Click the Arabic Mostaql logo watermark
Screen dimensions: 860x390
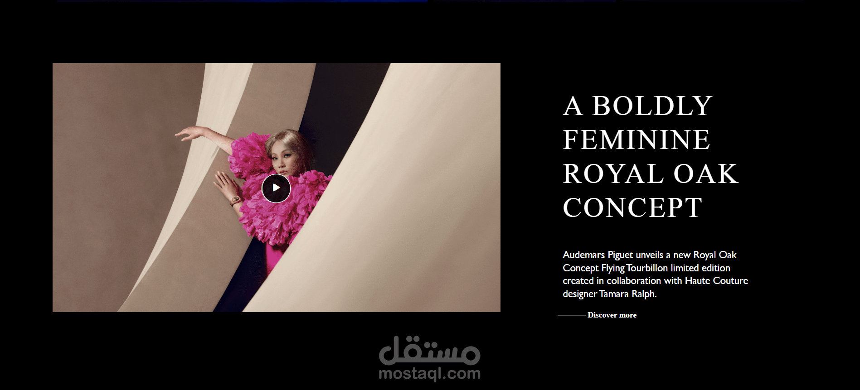coord(429,351)
